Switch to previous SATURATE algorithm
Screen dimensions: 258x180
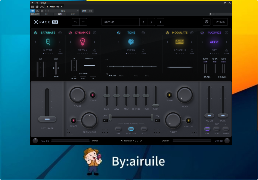point(36,42)
